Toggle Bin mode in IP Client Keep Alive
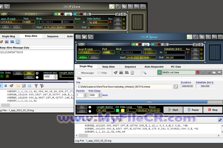The image size is (223, 148). tap(29, 73)
